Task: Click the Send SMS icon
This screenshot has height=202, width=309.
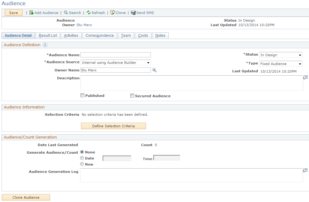Action: pyautogui.click(x=133, y=13)
